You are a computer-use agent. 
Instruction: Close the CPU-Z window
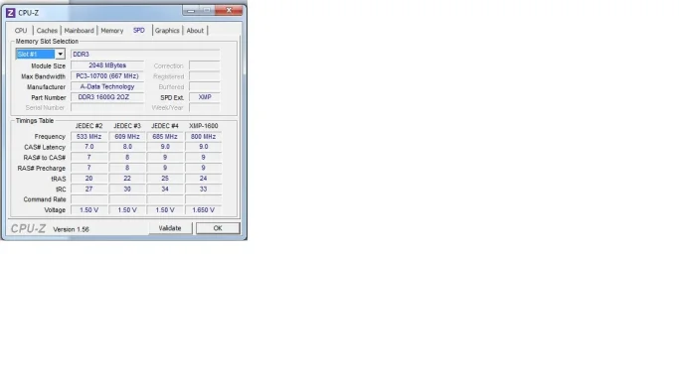[229, 10]
